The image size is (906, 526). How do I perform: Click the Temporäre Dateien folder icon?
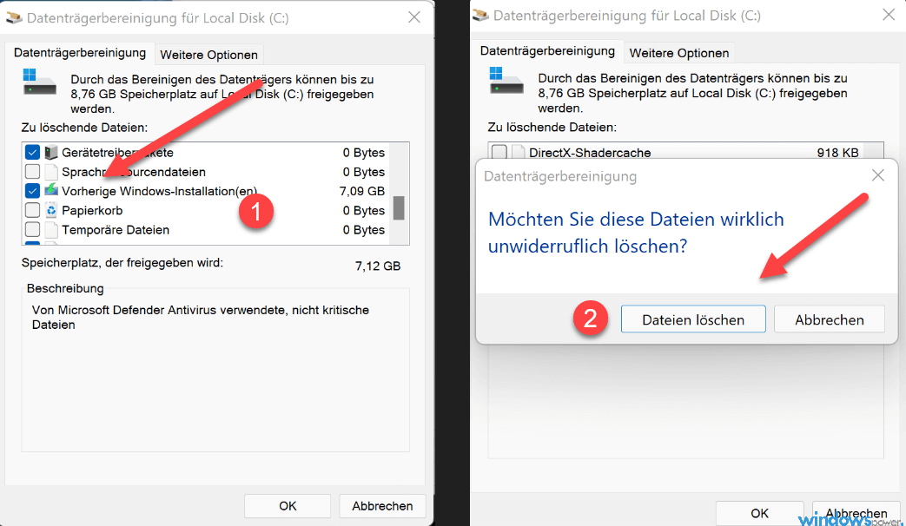coord(50,230)
